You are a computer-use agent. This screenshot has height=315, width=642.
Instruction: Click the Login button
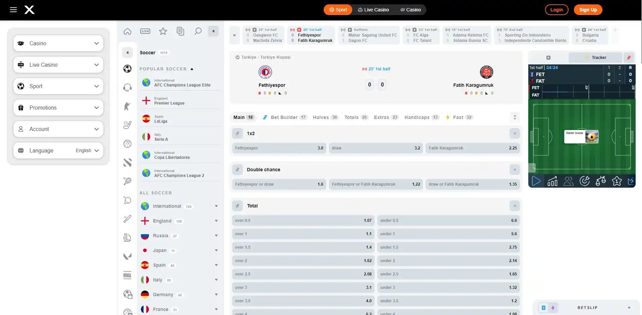tap(556, 10)
